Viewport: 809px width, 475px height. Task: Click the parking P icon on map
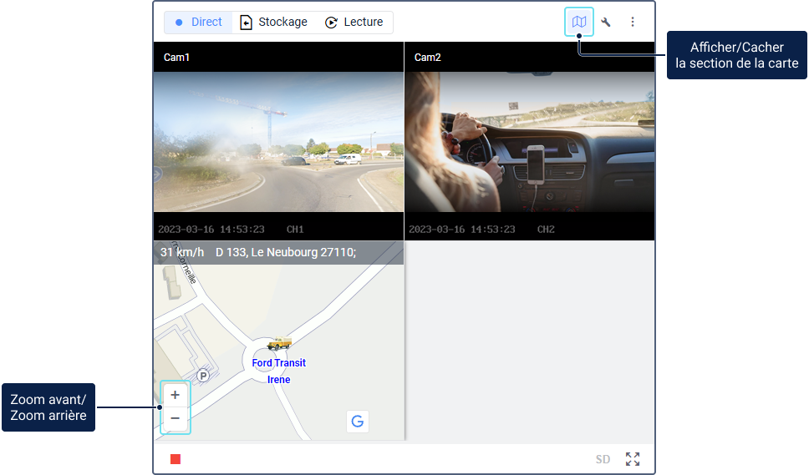tap(203, 376)
